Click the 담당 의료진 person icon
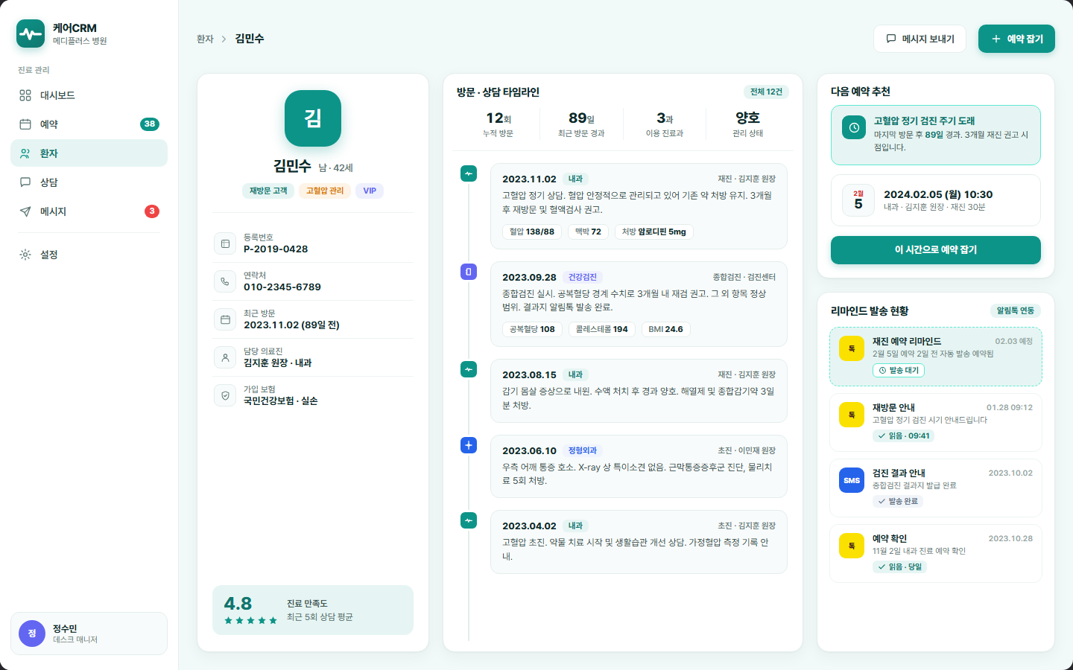Viewport: 1073px width, 670px height. click(x=225, y=357)
